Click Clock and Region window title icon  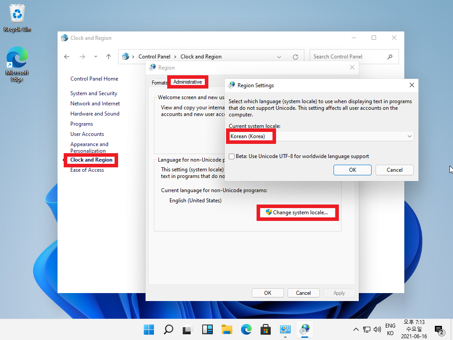point(65,38)
